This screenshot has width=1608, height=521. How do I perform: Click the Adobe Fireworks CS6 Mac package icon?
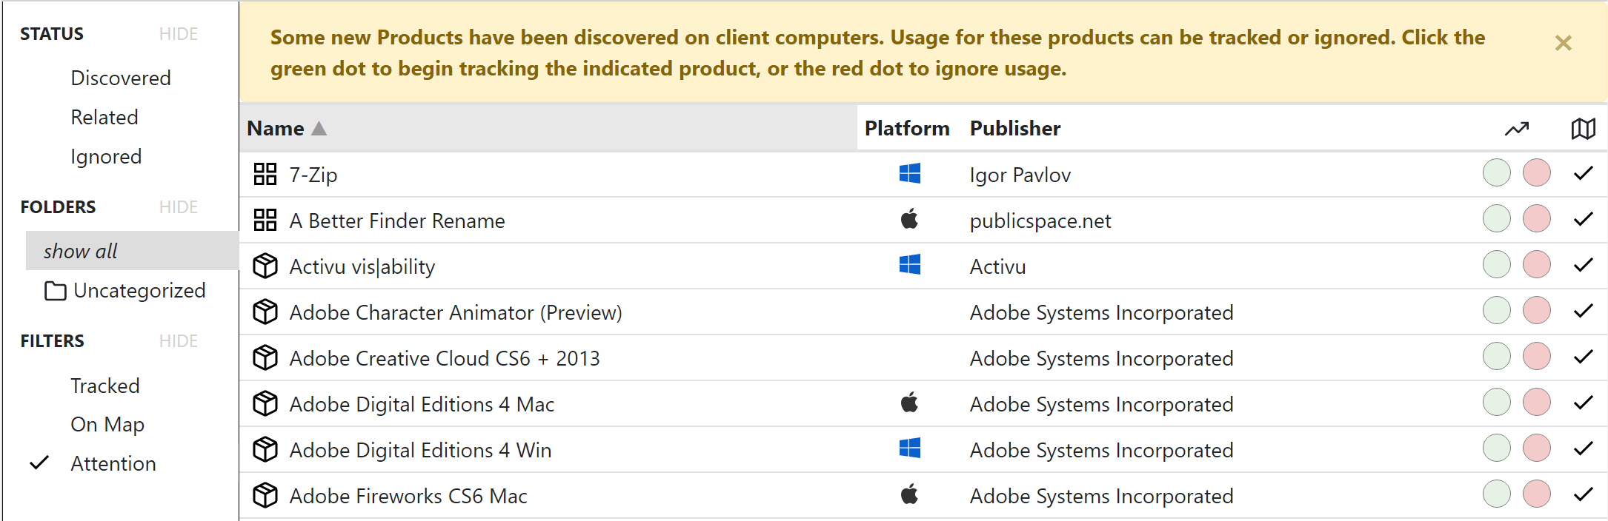coord(265,495)
